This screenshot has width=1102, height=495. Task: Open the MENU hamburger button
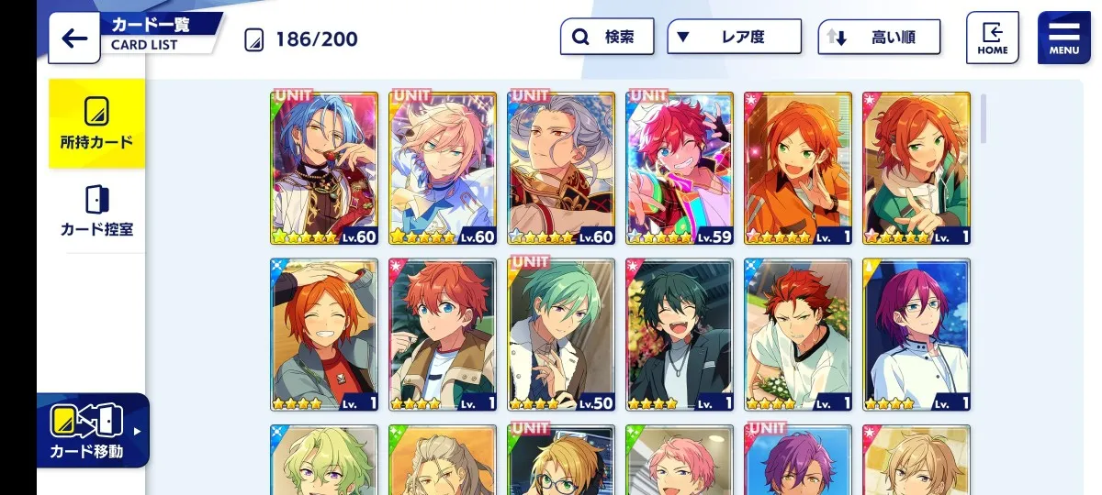pos(1063,38)
